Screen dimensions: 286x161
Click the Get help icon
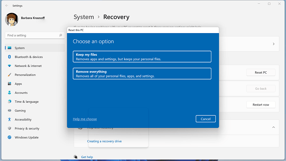tap(76, 157)
